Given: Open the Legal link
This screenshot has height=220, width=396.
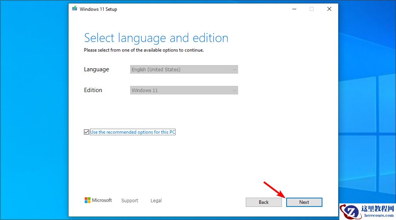Looking at the screenshot, I should 156,201.
